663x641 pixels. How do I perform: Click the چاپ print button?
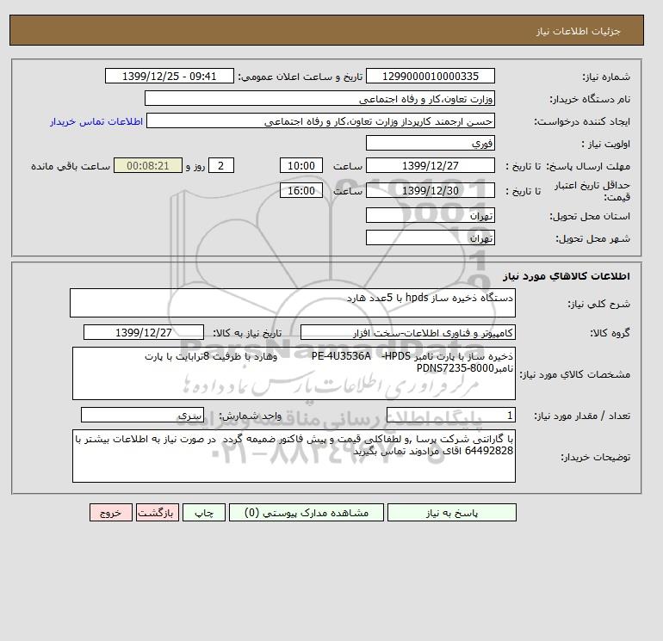pos(204,513)
